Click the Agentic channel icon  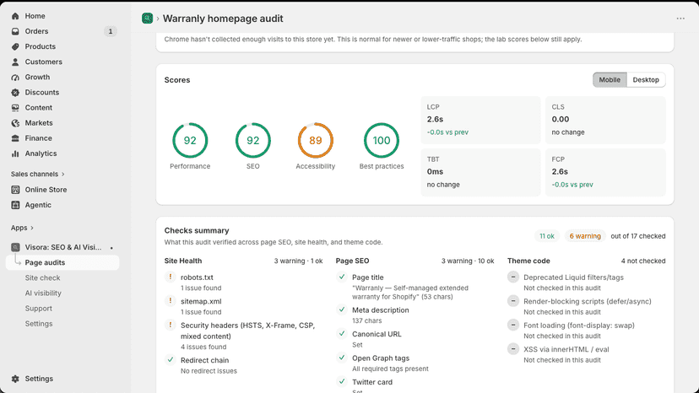(15, 205)
